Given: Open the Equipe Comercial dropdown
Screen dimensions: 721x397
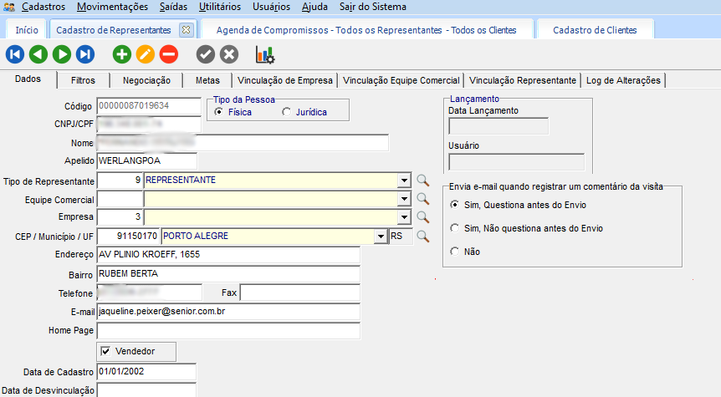Looking at the screenshot, I should [x=404, y=198].
